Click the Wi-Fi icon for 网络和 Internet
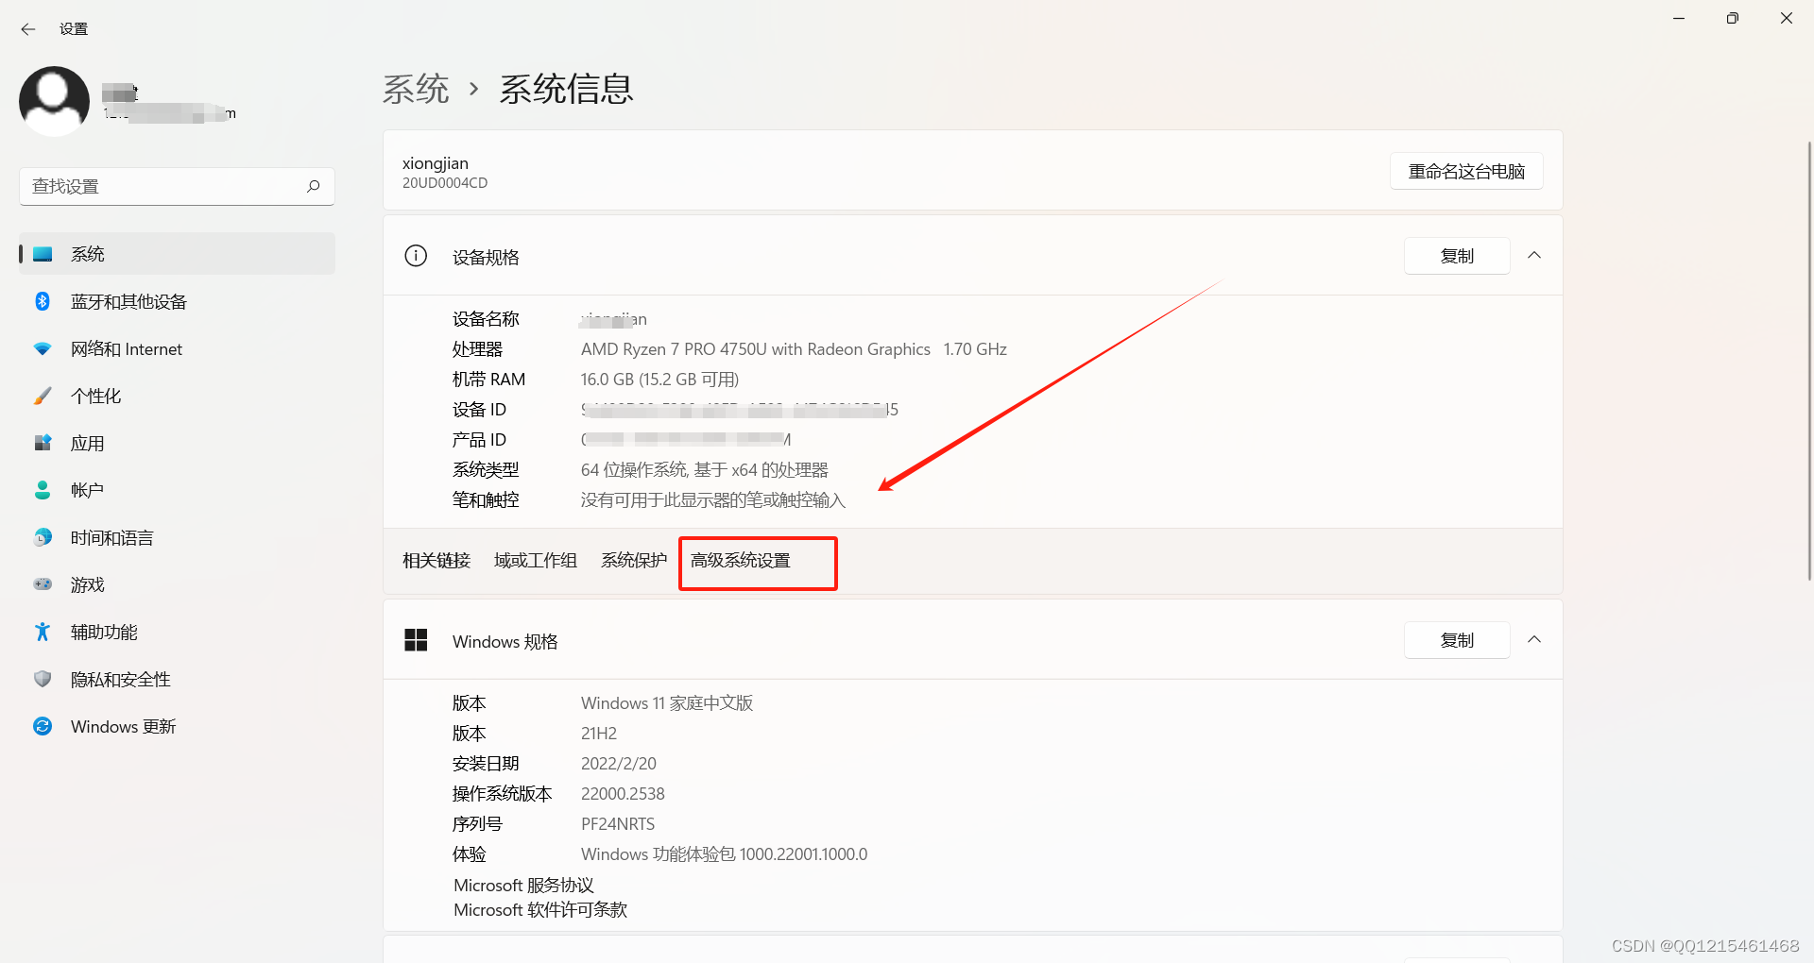The image size is (1814, 963). [43, 348]
